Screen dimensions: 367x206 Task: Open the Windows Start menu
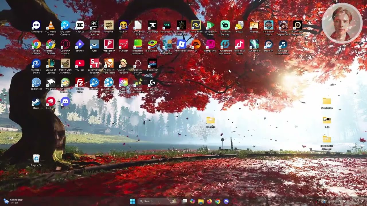(132, 201)
